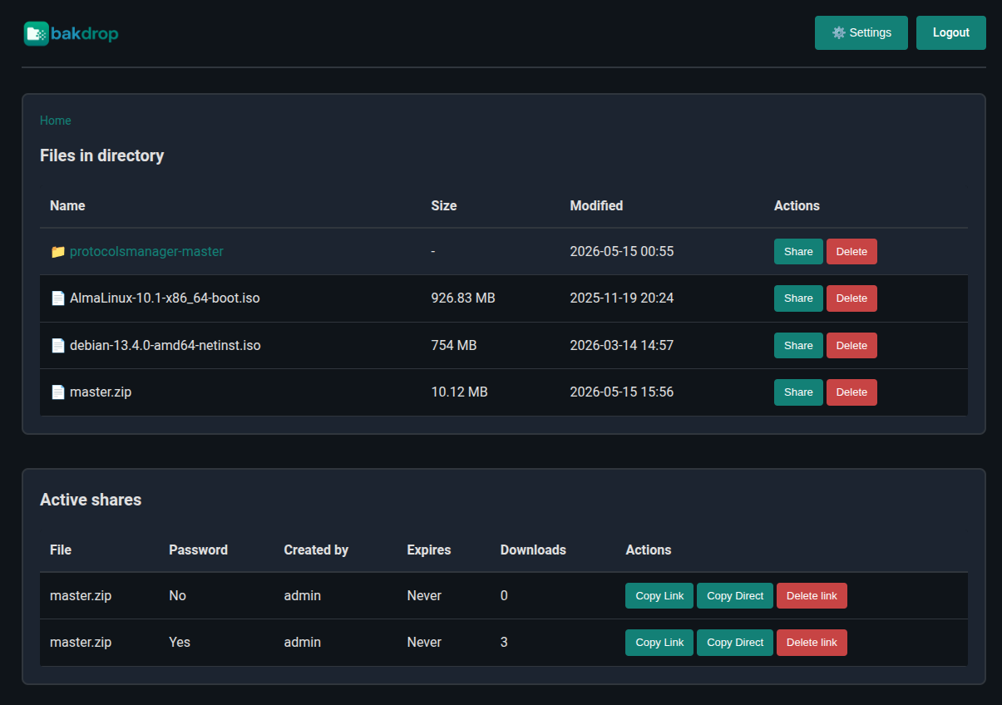Click the Modified column header
The width and height of the screenshot is (1002, 705).
[596, 205]
